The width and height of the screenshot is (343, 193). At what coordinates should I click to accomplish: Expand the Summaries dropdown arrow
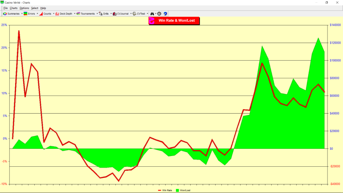point(22,14)
